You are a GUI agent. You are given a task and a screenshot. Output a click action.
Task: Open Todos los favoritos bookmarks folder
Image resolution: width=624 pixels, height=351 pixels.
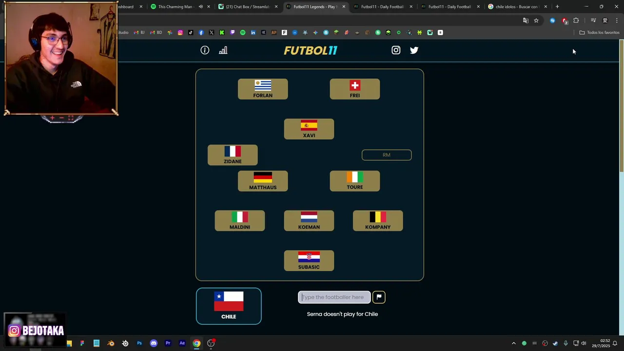pyautogui.click(x=599, y=33)
